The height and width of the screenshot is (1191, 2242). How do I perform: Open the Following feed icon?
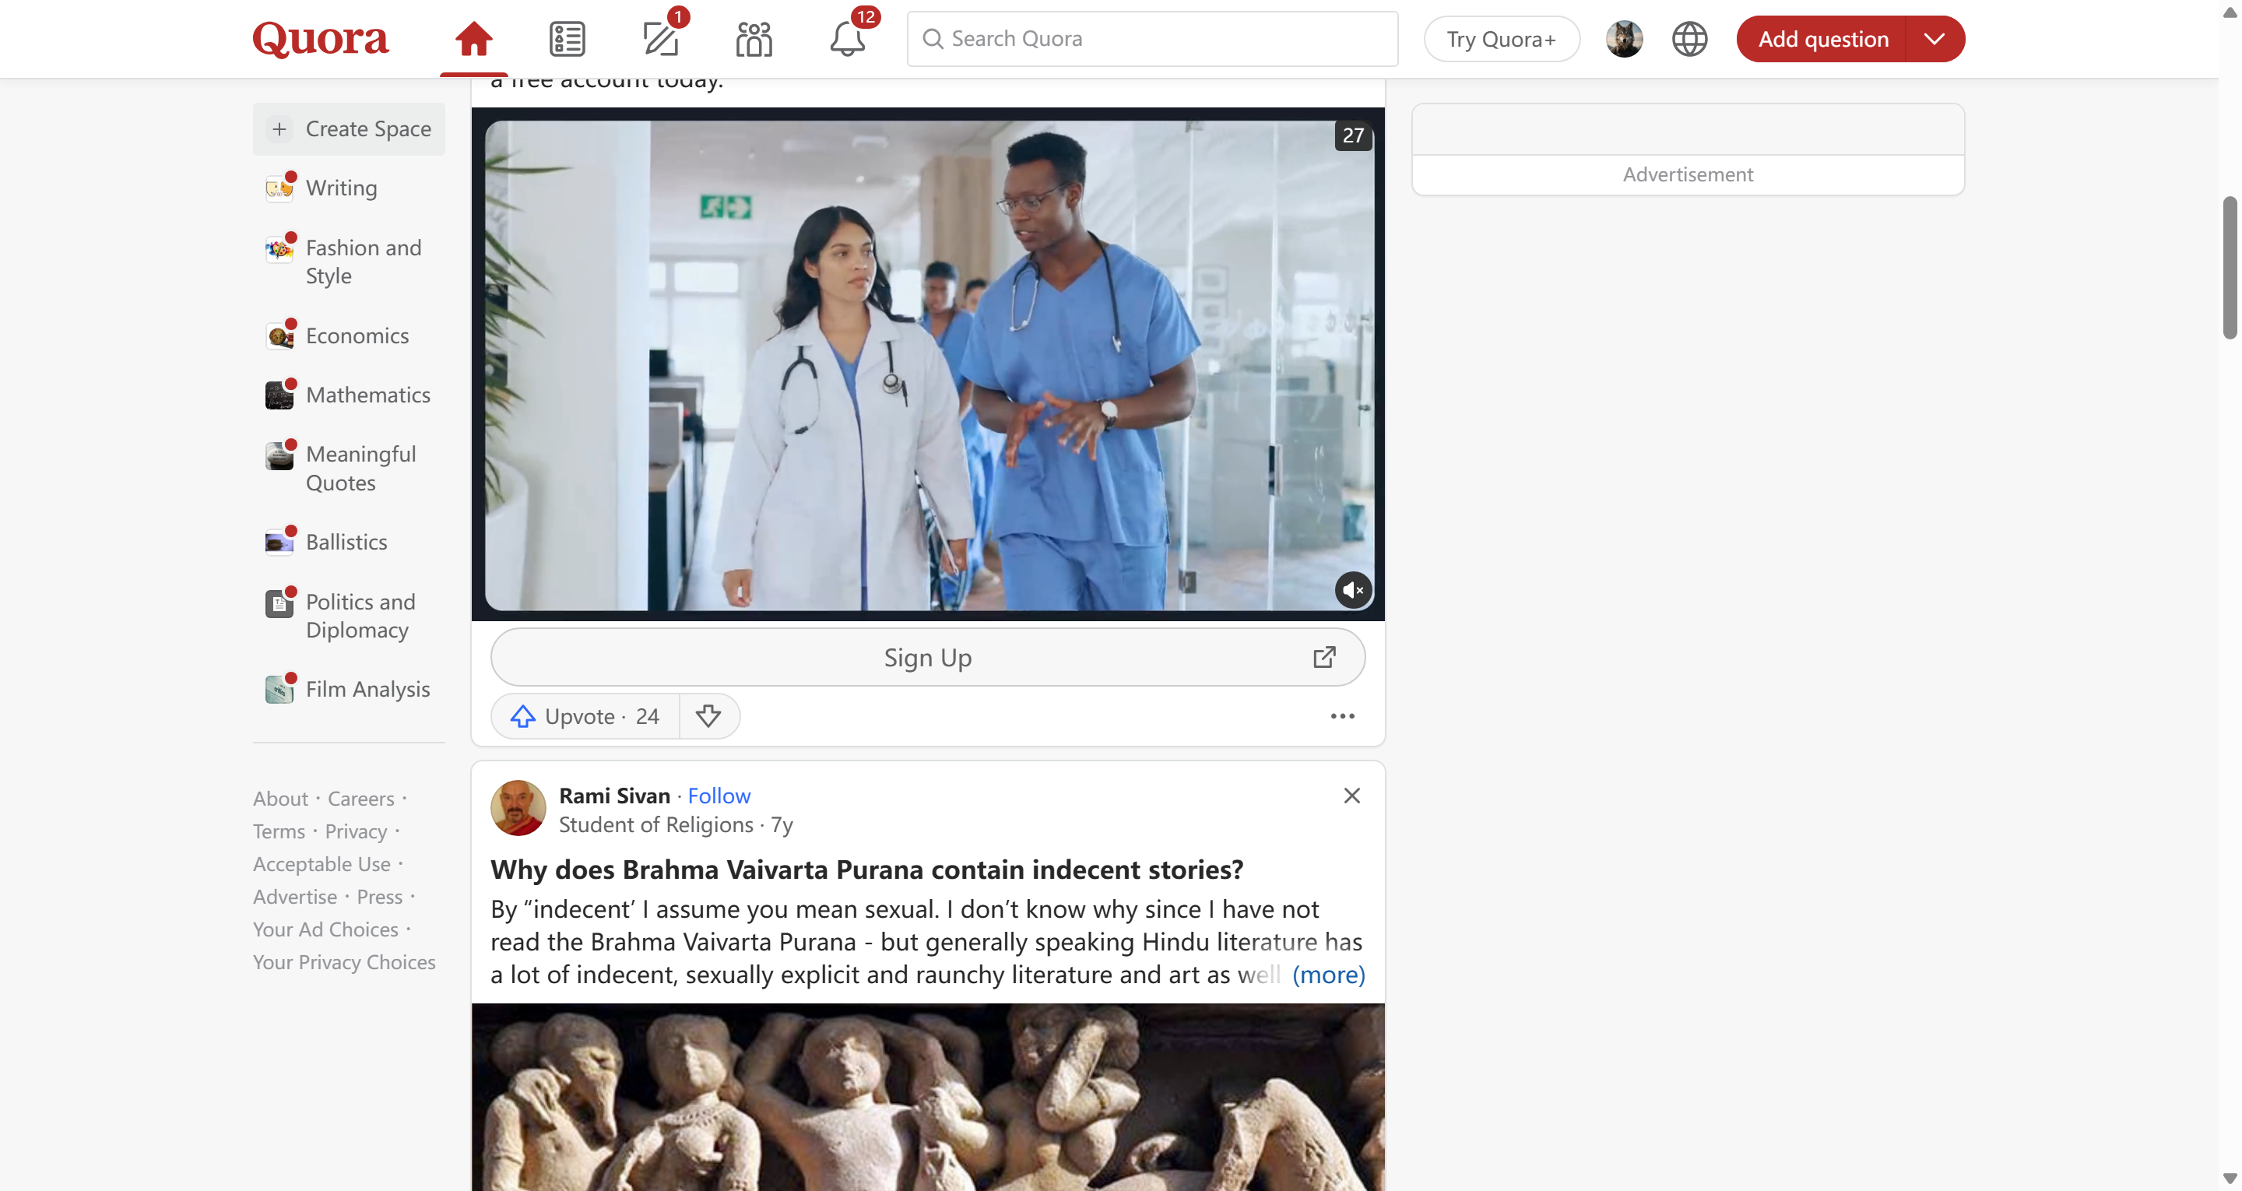[x=567, y=39]
